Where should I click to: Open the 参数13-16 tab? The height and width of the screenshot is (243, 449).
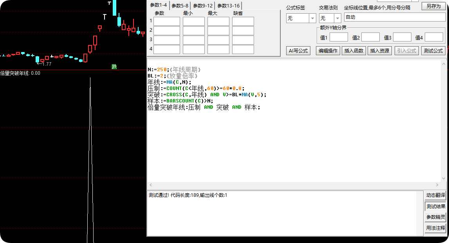(229, 6)
